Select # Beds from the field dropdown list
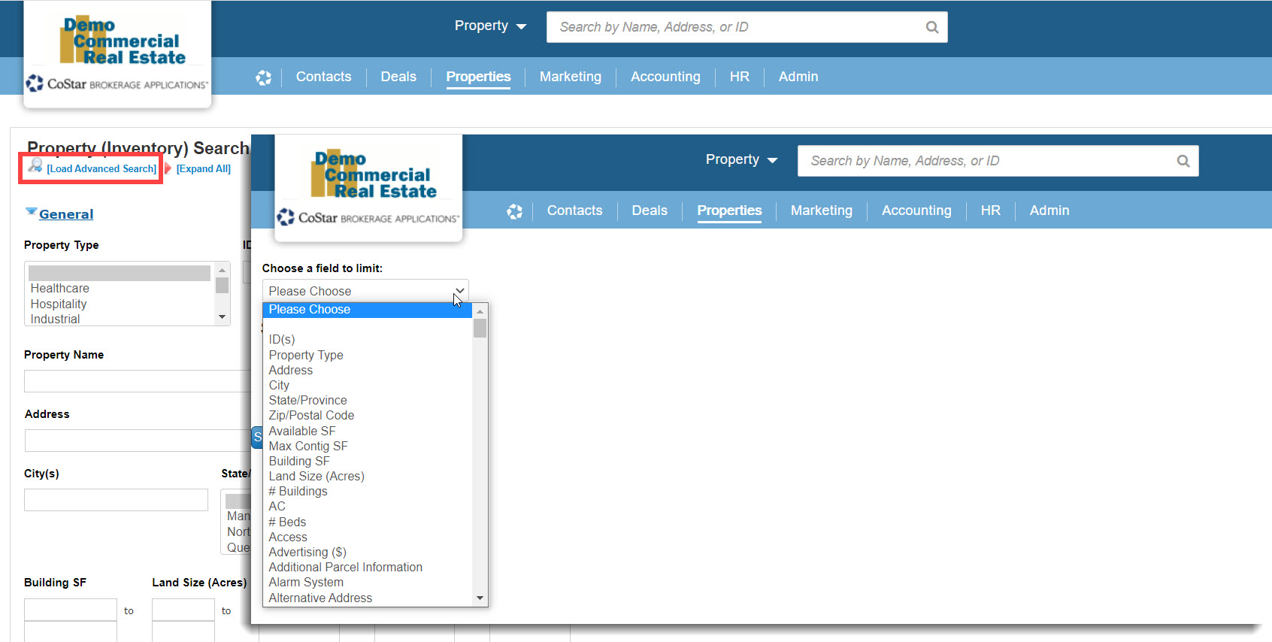The width and height of the screenshot is (1272, 642). click(368, 522)
